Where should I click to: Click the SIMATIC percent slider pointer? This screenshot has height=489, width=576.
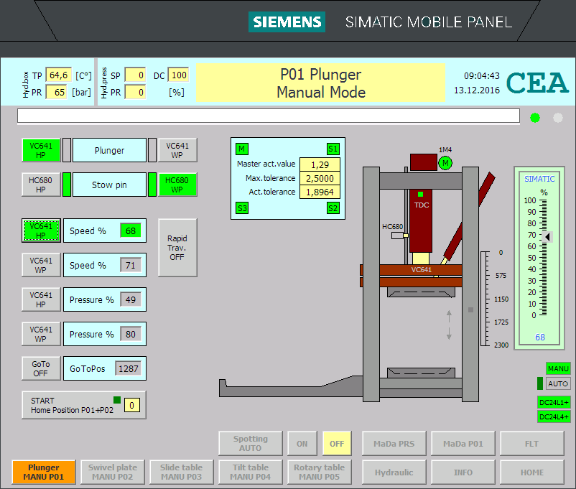pyautogui.click(x=548, y=237)
